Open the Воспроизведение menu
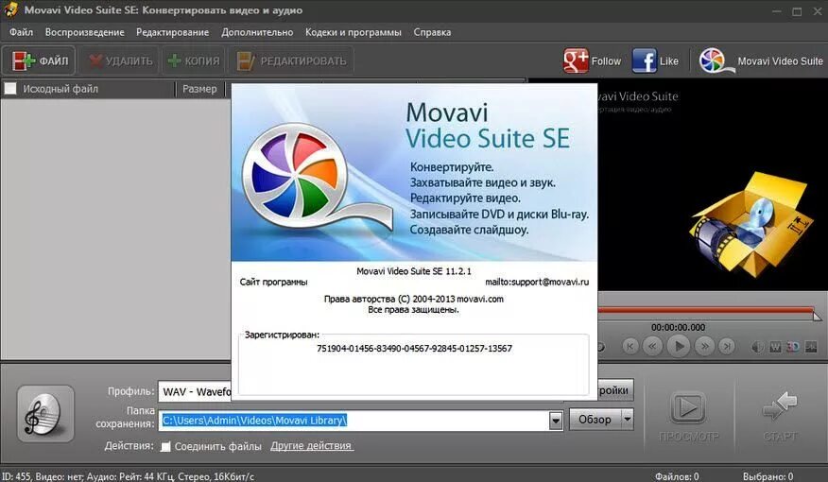This screenshot has height=482, width=828. [84, 32]
